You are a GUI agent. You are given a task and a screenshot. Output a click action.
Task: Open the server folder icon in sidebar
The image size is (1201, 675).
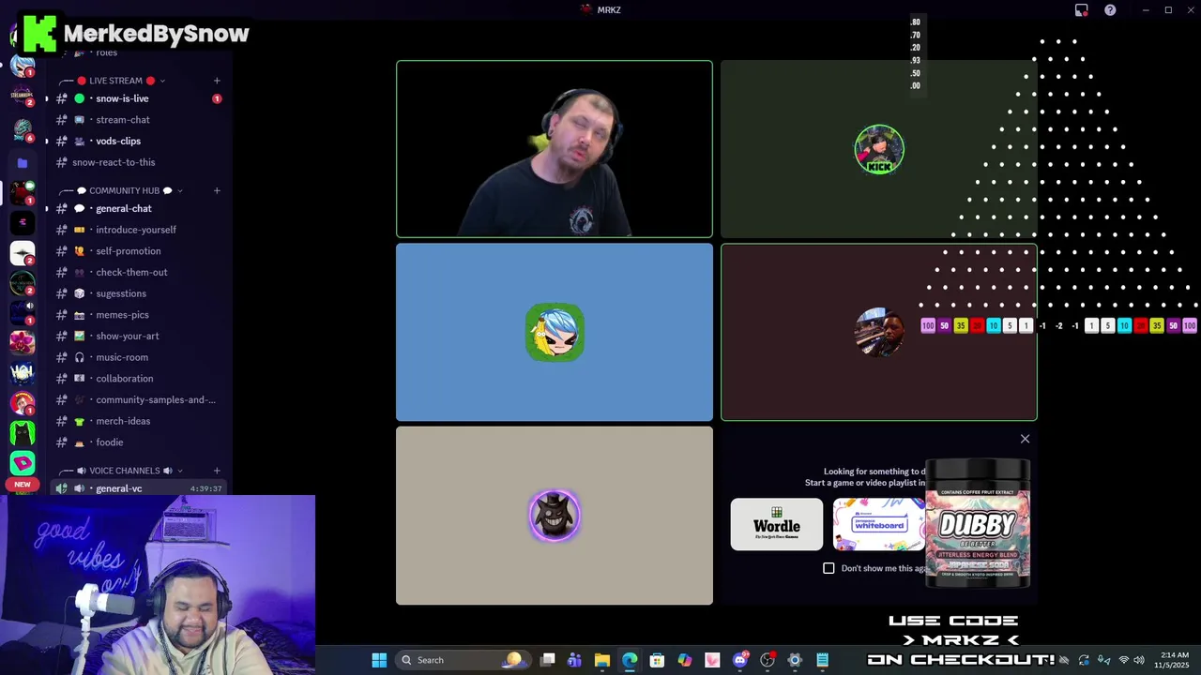(x=23, y=162)
